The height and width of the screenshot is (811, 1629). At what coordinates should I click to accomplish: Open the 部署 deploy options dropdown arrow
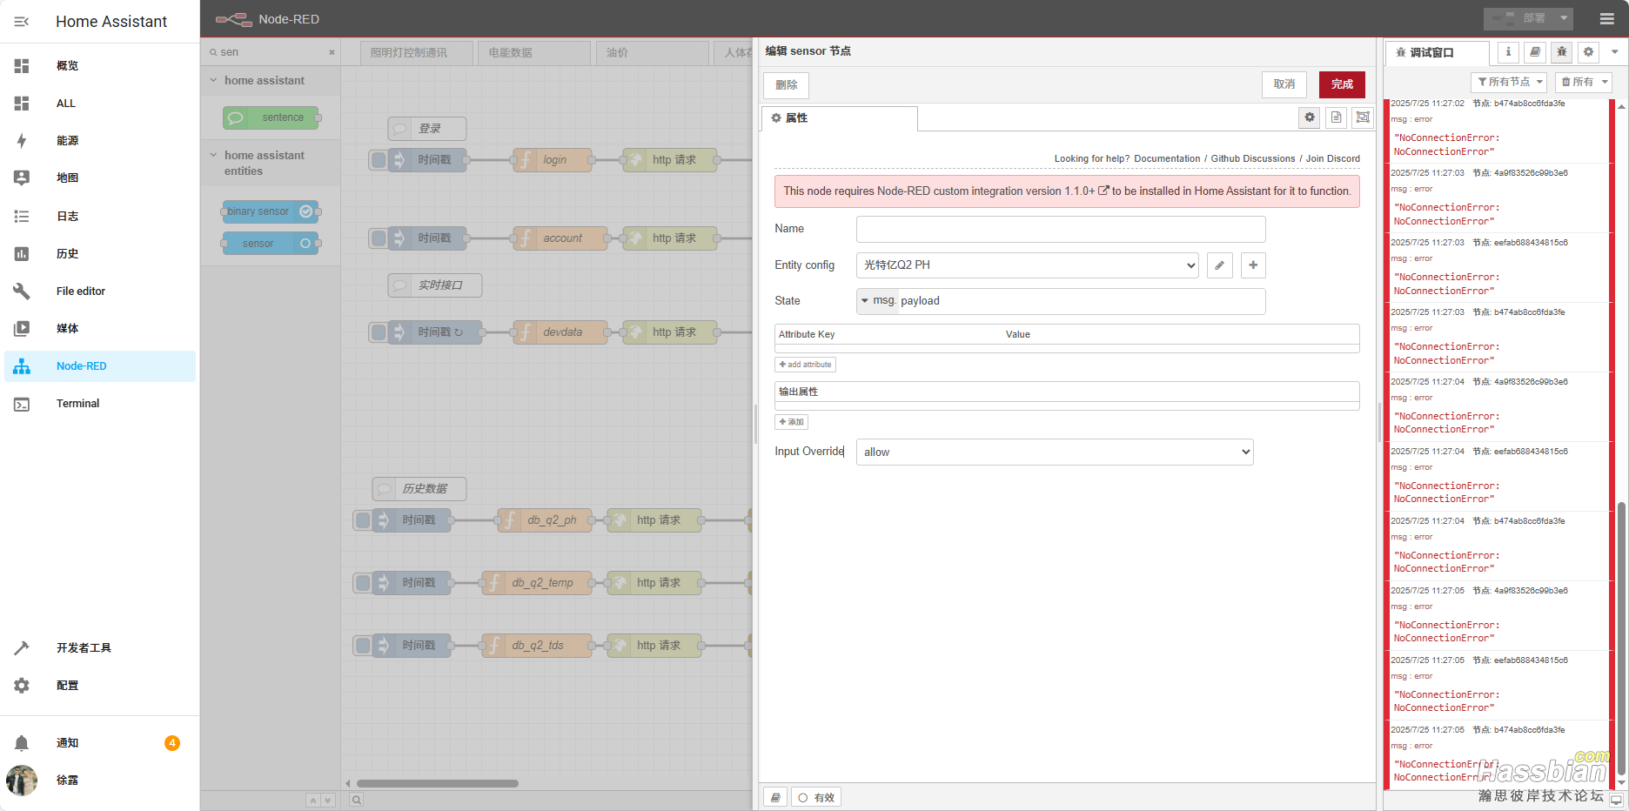1564,18
